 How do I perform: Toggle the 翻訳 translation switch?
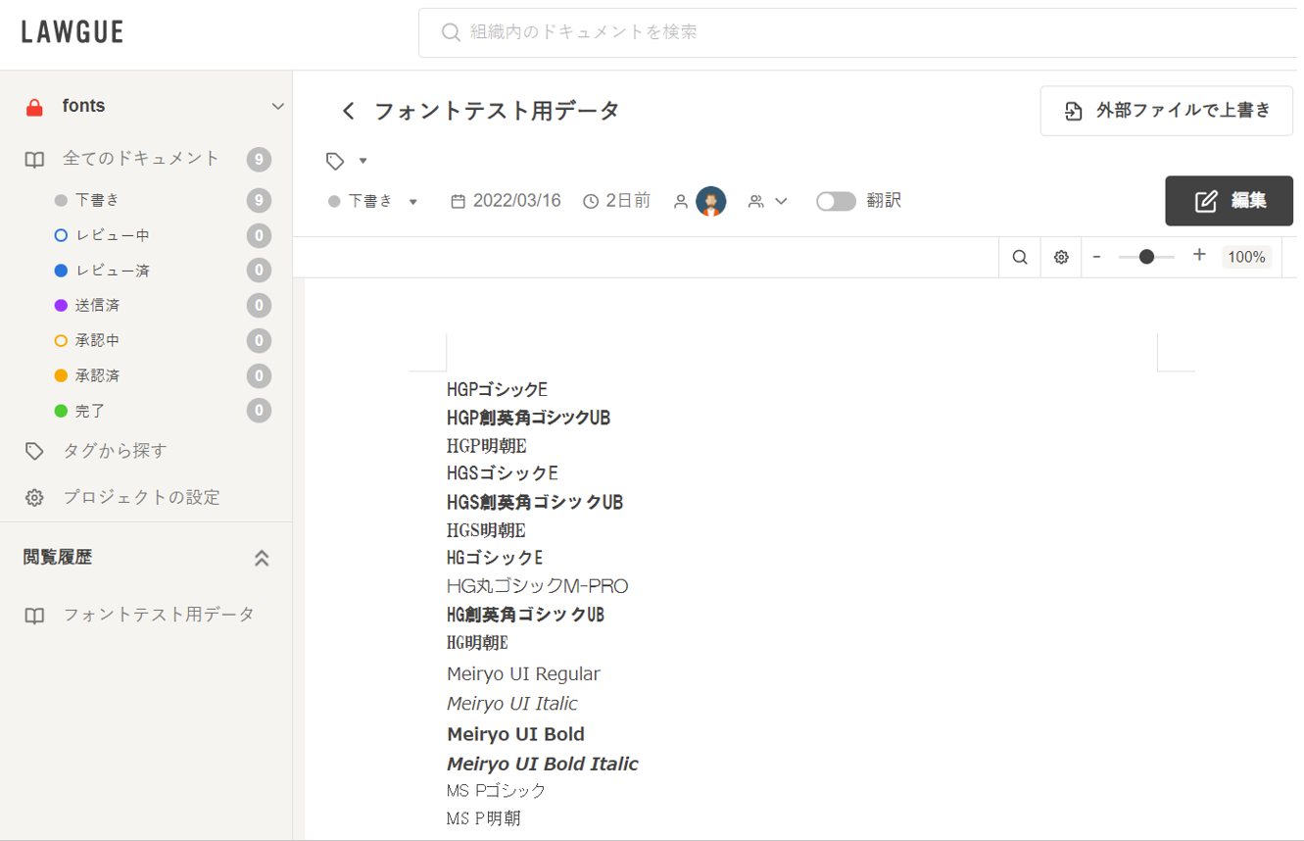click(x=836, y=201)
